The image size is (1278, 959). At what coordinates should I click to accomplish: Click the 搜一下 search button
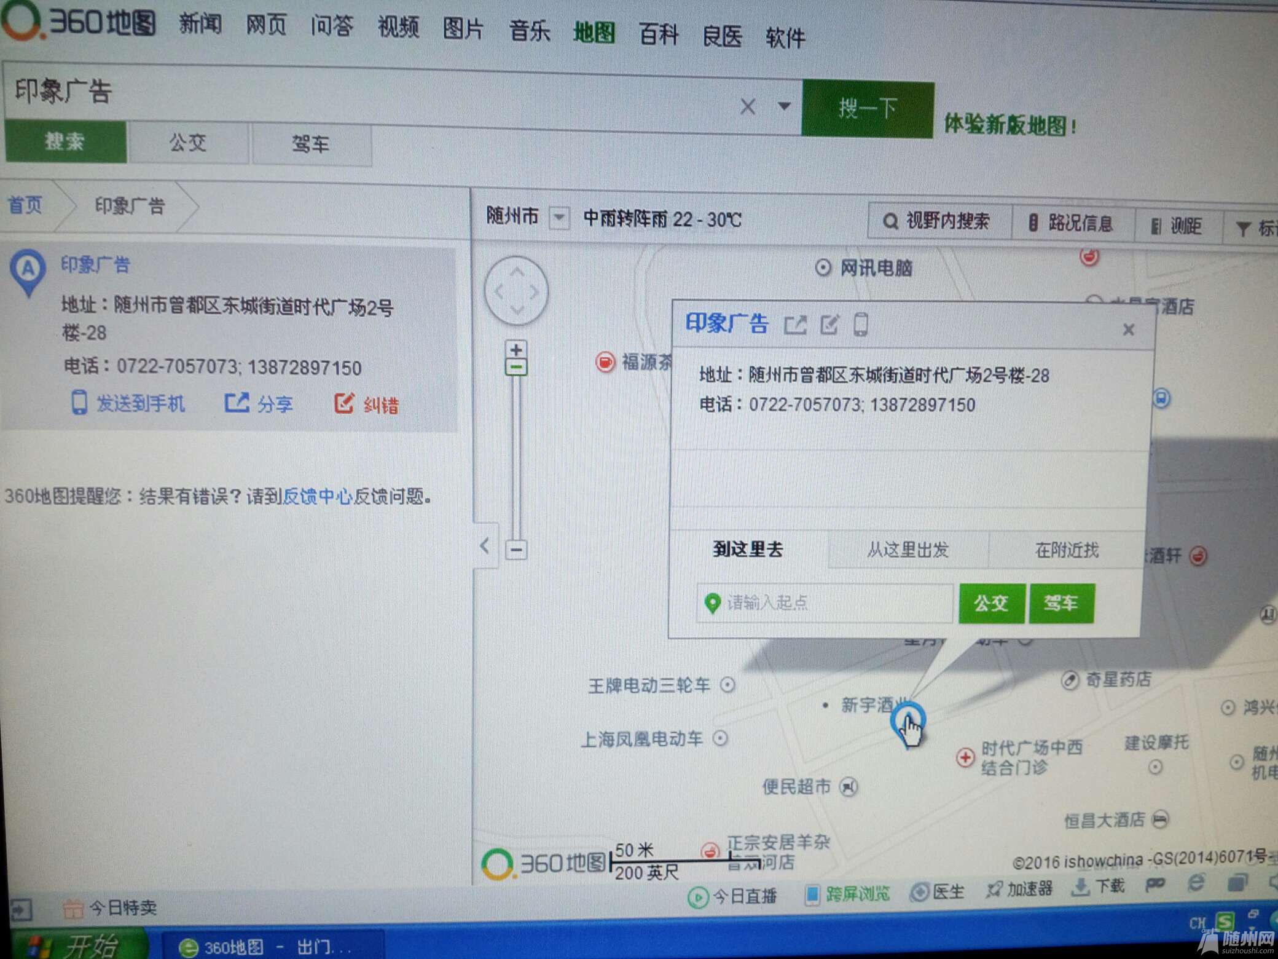[x=868, y=109]
